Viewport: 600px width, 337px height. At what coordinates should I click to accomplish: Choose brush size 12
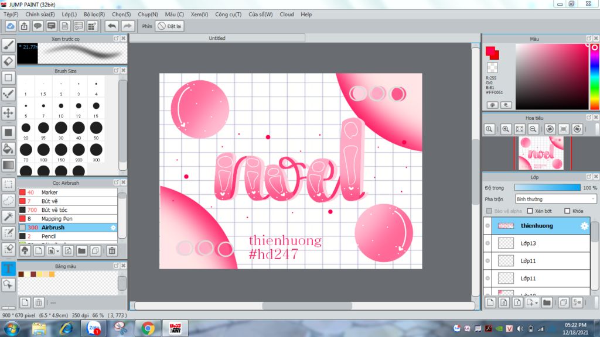(79, 108)
